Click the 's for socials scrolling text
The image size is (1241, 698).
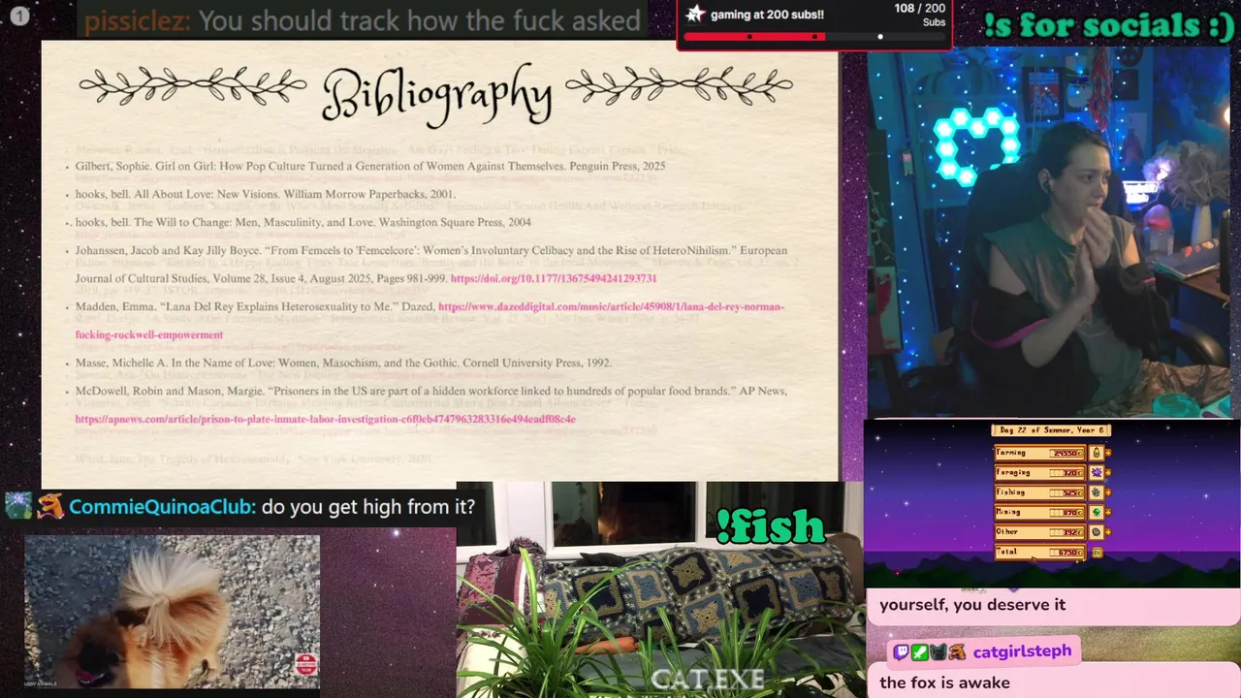1109,25
